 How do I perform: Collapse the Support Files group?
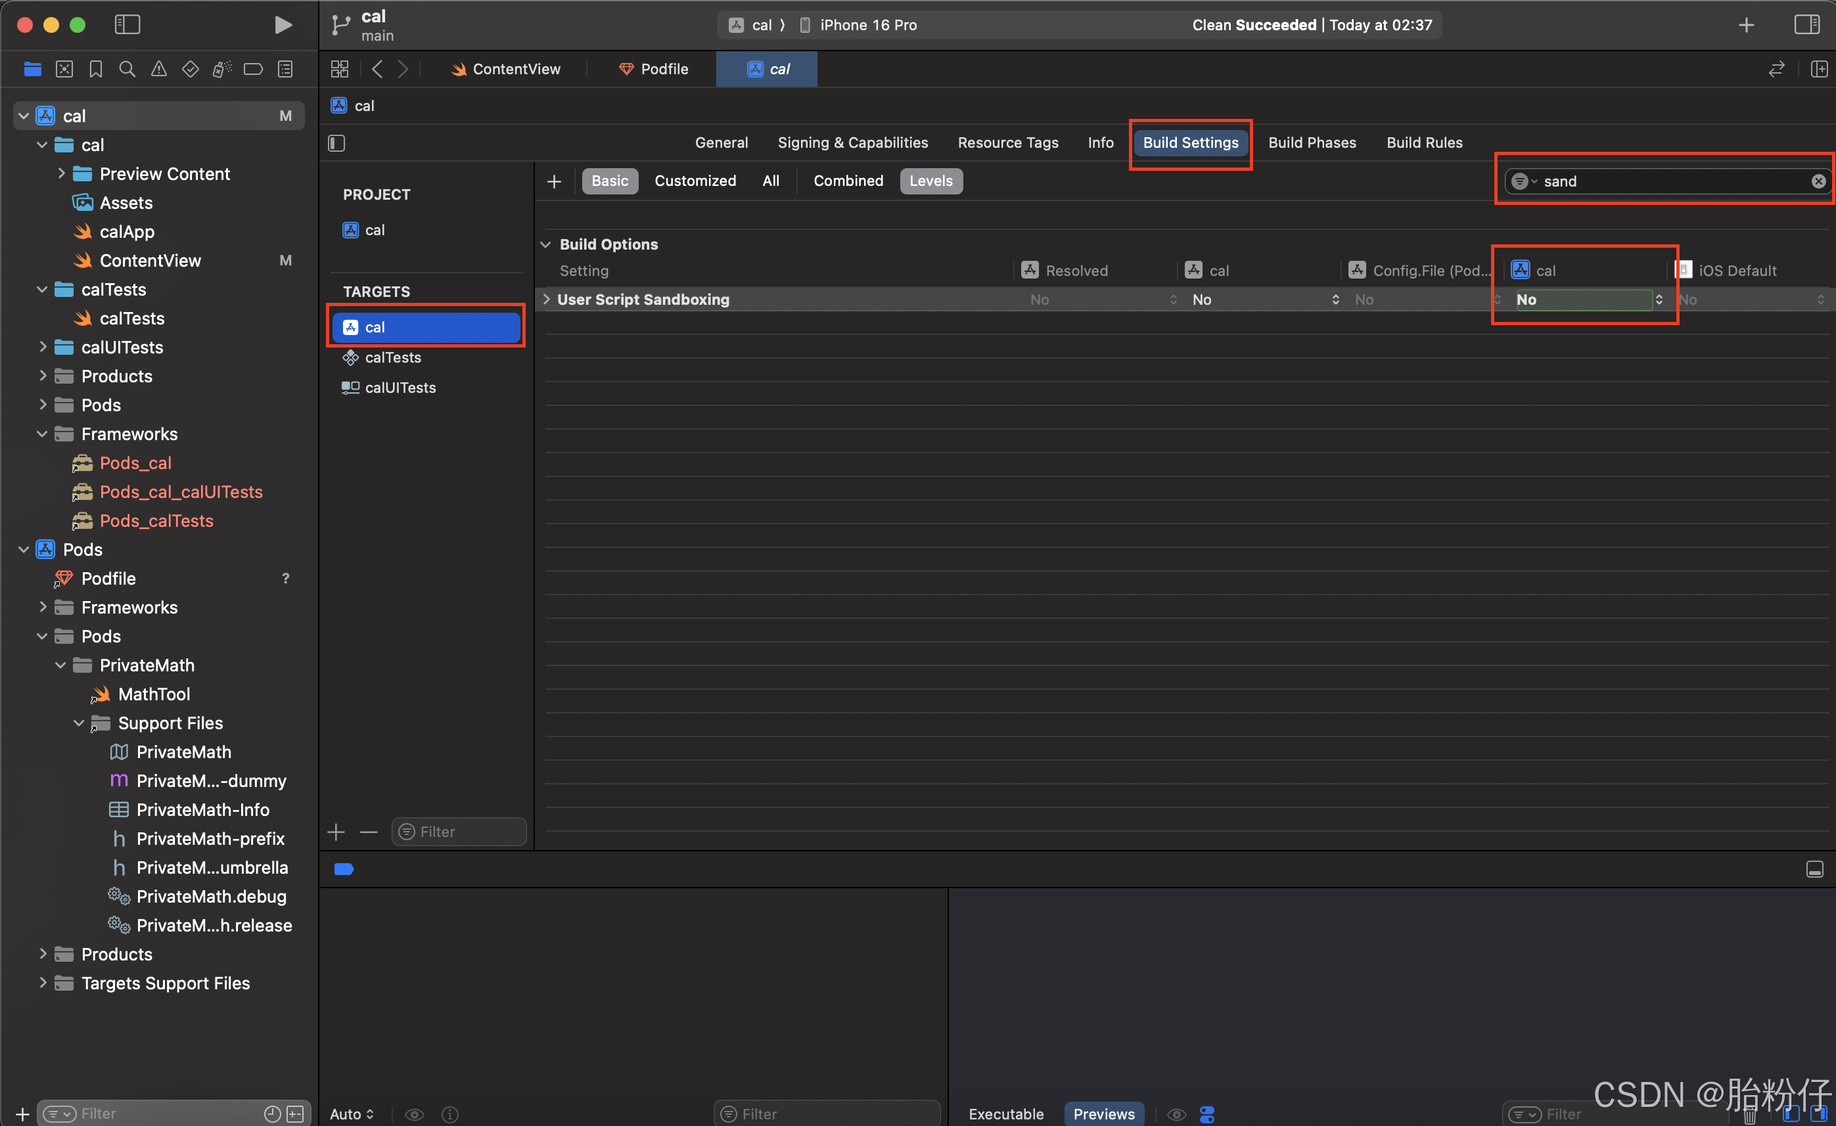pyautogui.click(x=79, y=723)
